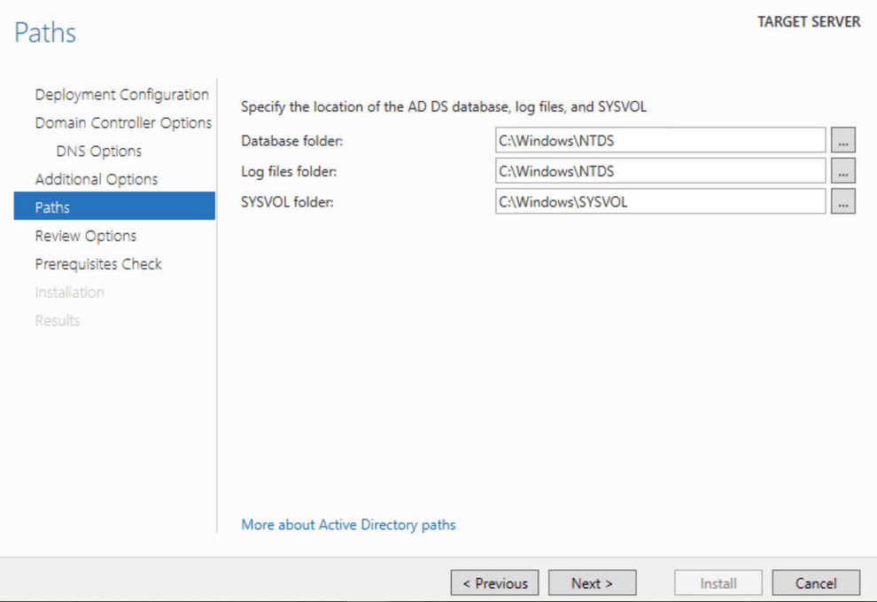The height and width of the screenshot is (602, 877).
Task: Jump to Review Options step
Action: [86, 236]
